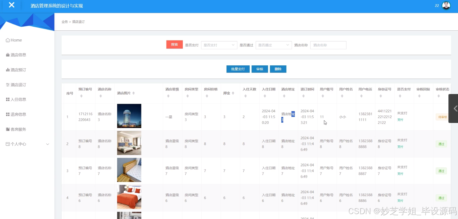
Task: Open 入住信息 in the sidebar
Action: tap(16, 100)
